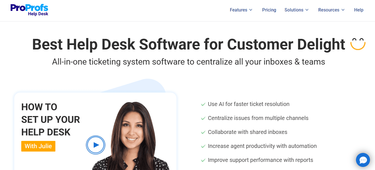This screenshot has width=375, height=170.
Task: Click the checkmark beside AI ticket resolution
Action: click(203, 104)
